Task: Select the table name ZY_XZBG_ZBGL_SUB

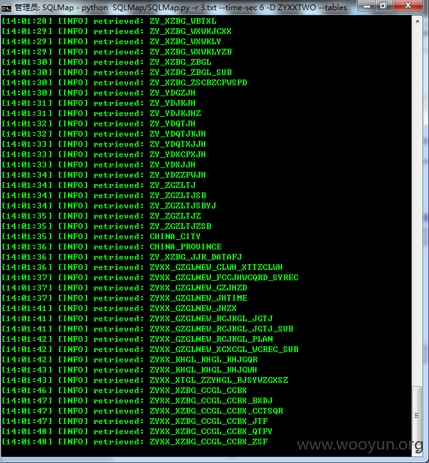Action: (x=190, y=72)
